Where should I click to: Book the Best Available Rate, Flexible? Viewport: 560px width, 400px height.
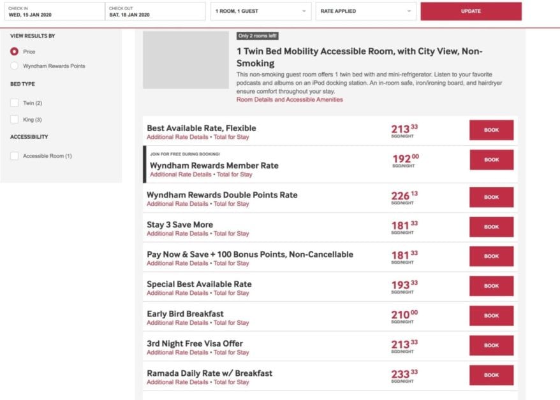click(491, 130)
